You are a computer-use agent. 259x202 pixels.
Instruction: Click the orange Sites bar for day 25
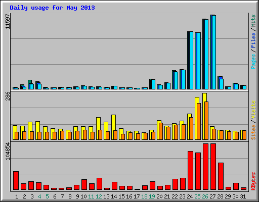[199, 121]
